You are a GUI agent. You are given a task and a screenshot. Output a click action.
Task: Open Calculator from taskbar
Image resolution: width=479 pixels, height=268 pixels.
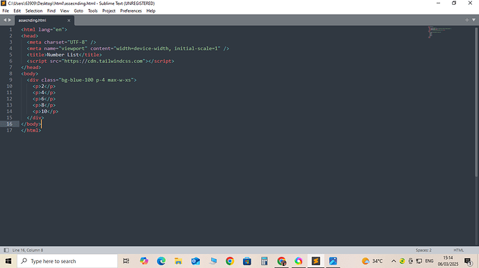pos(264,261)
